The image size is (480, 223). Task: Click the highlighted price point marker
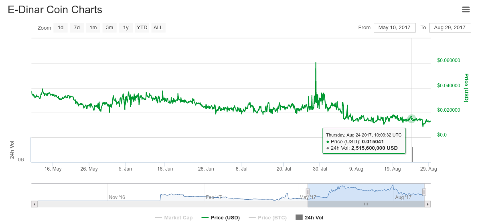(412, 119)
